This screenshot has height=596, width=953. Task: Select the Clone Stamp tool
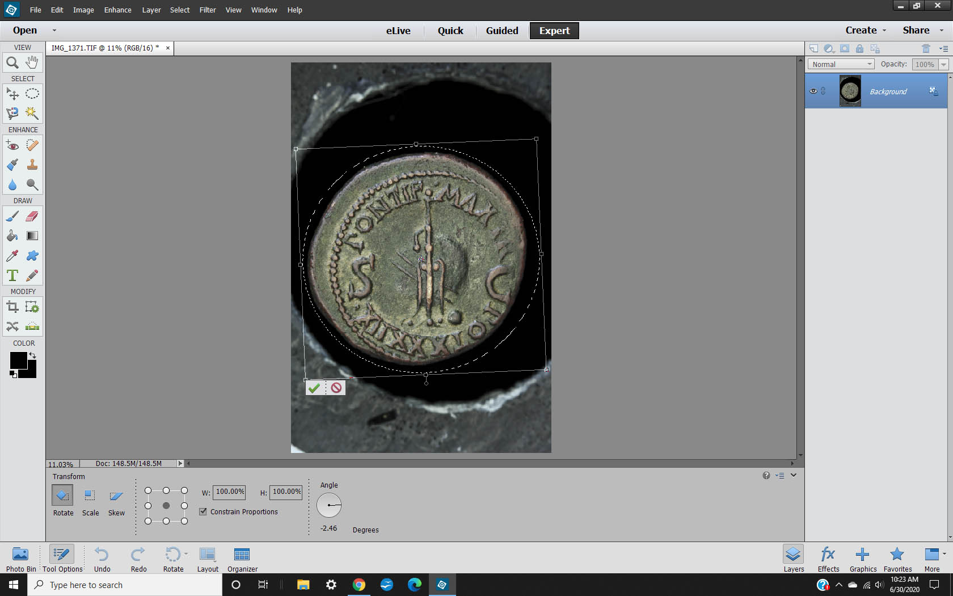click(32, 165)
